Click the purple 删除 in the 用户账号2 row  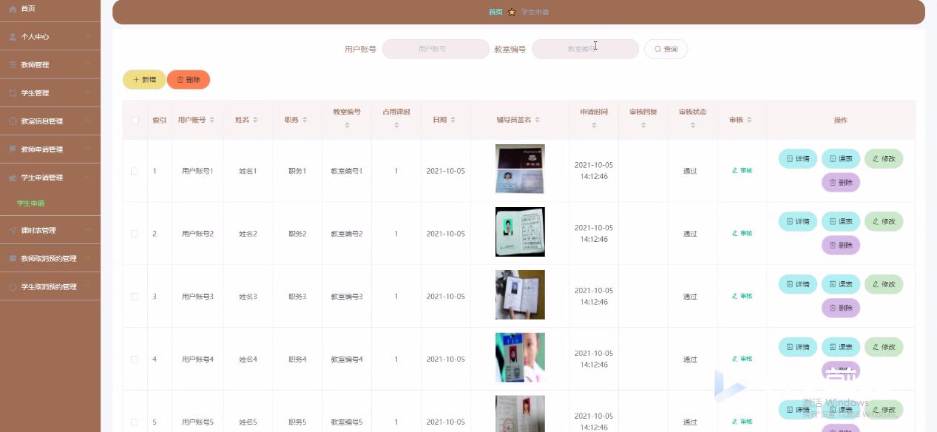[x=841, y=245]
